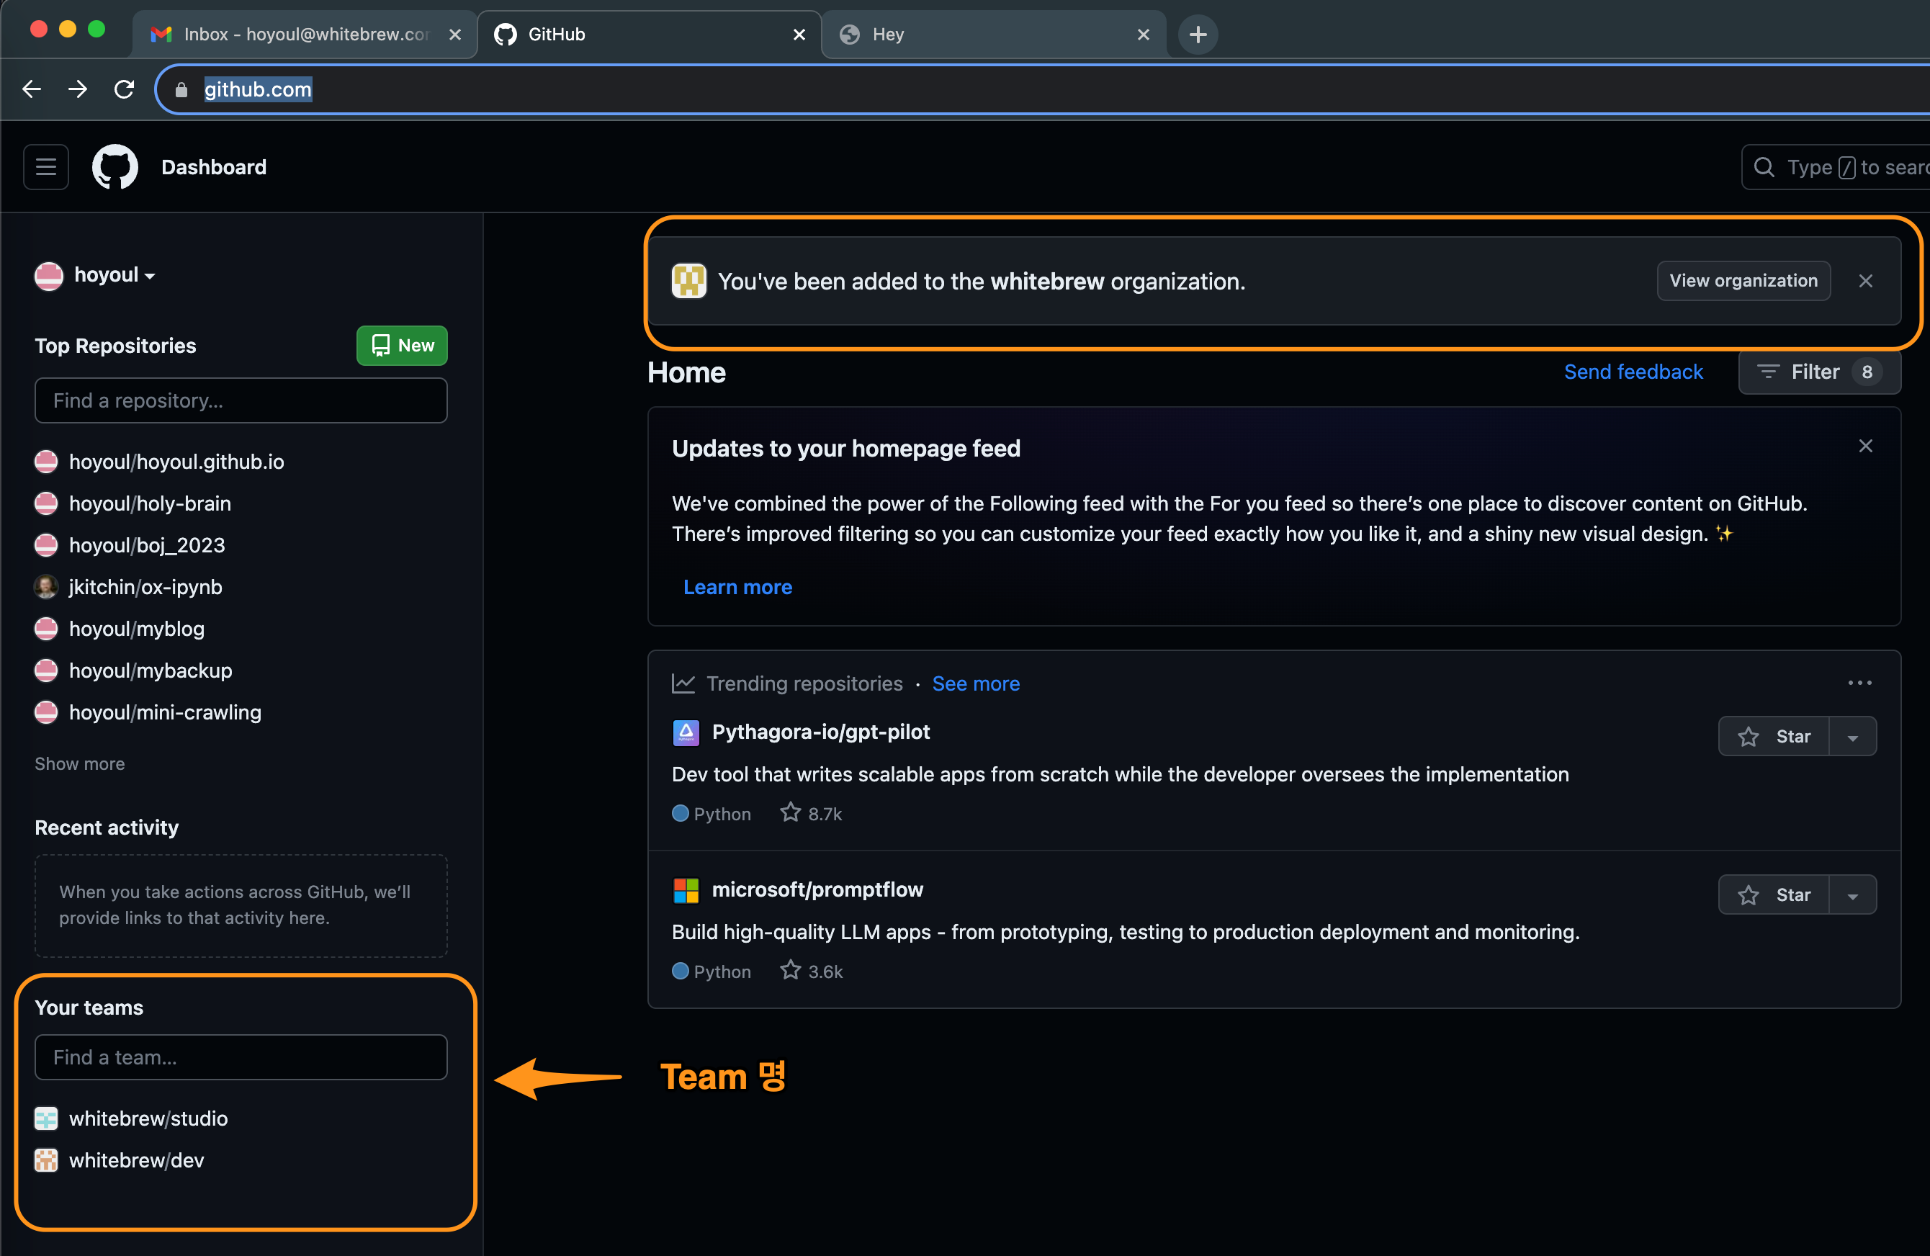Click the browser reload icon
This screenshot has height=1256, width=1930.
pyautogui.click(x=124, y=89)
